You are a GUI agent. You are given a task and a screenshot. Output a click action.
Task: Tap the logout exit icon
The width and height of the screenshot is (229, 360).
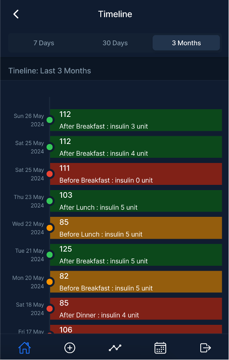click(206, 347)
